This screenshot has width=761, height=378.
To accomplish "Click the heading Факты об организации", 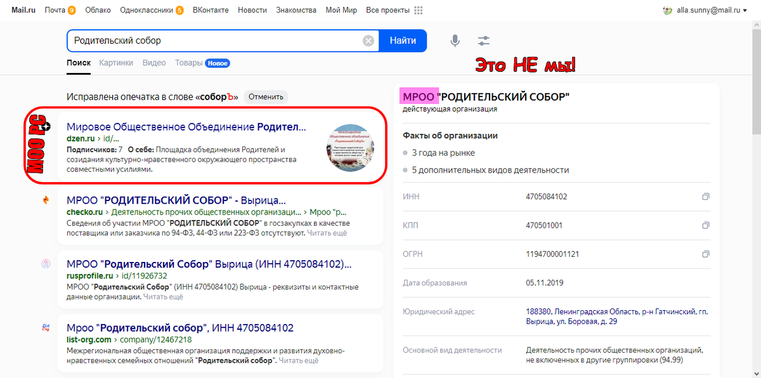I will pos(450,135).
